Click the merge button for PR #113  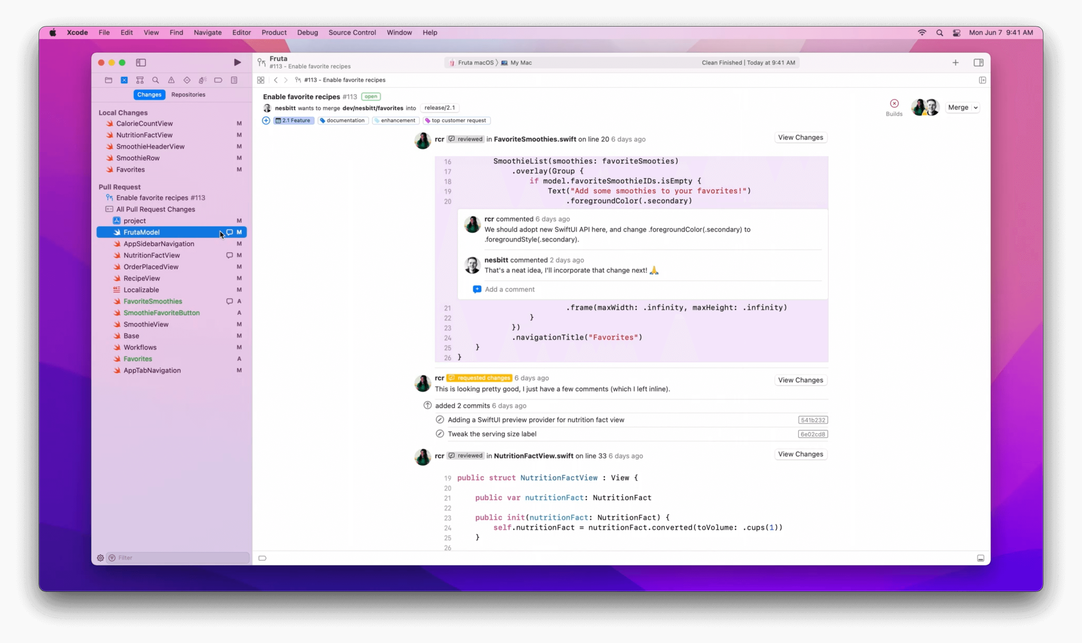point(958,107)
